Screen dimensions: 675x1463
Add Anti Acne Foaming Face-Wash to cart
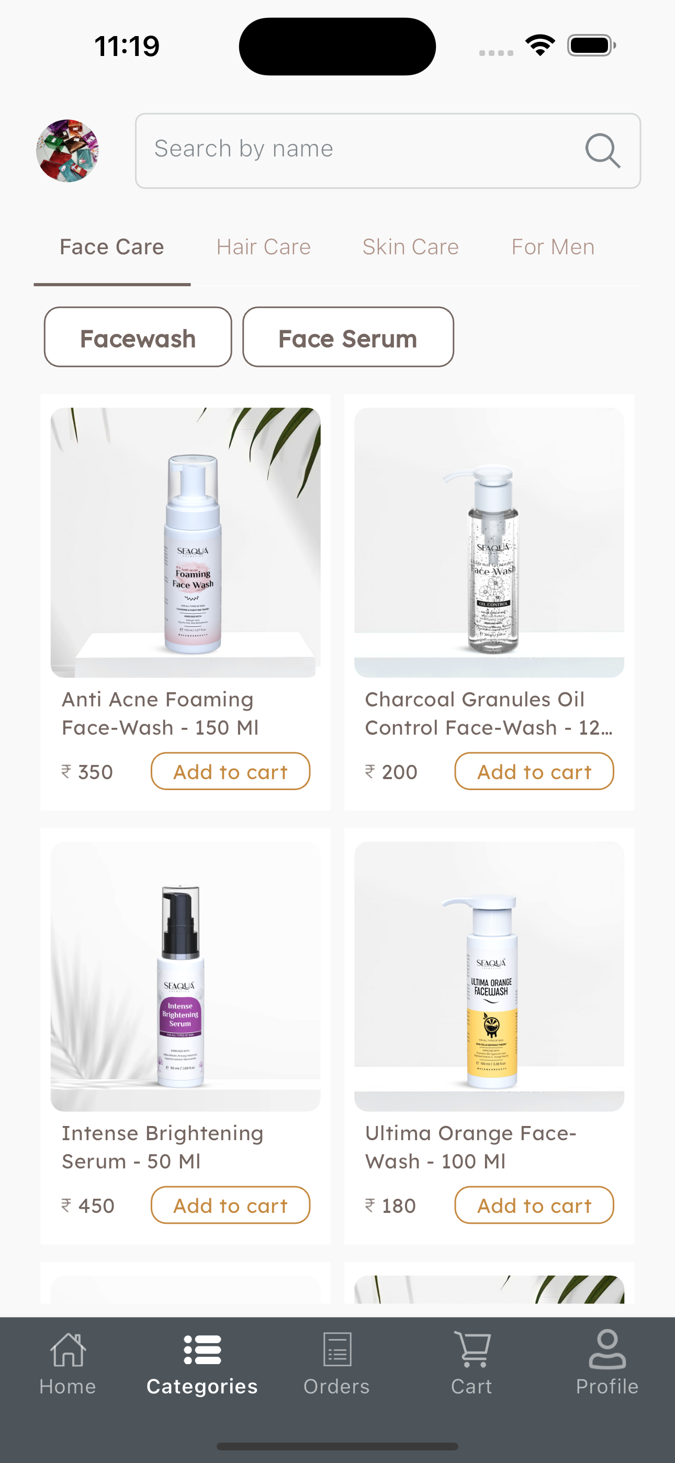tap(231, 771)
